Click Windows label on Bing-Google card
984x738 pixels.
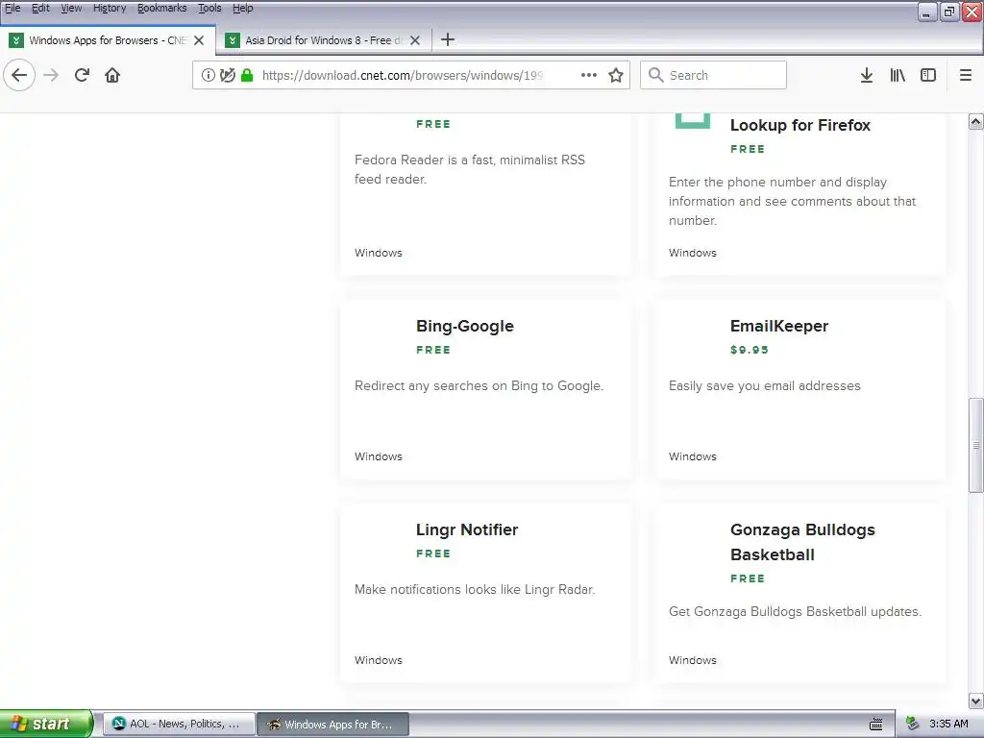tap(379, 456)
